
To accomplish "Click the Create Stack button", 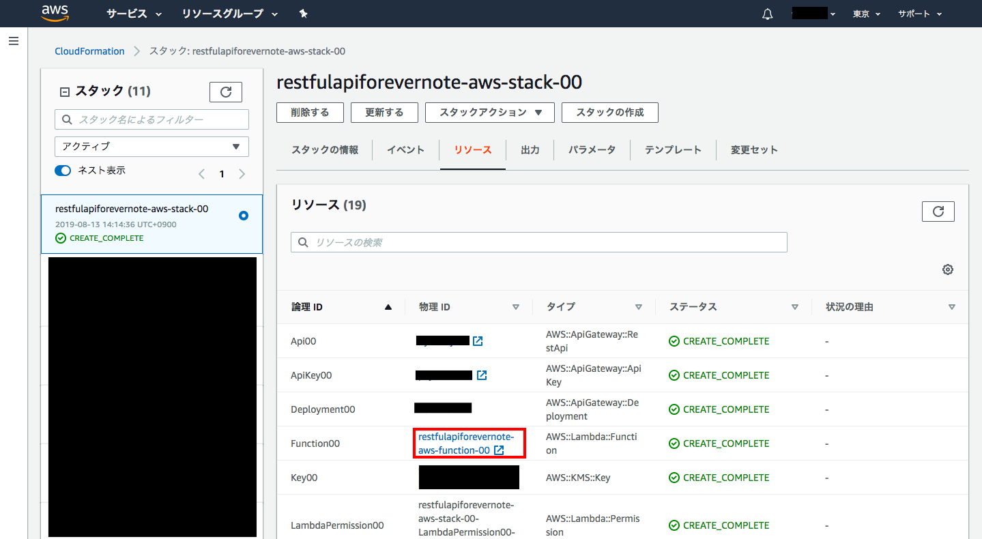I will (610, 113).
